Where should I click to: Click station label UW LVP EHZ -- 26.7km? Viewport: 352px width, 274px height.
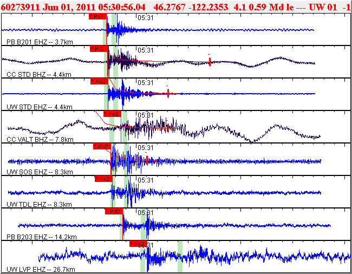41,269
